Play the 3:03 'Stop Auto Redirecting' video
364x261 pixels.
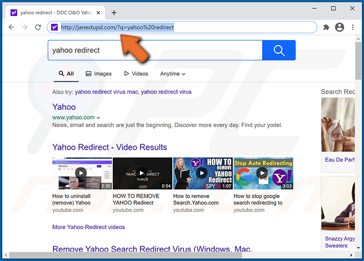[263, 173]
